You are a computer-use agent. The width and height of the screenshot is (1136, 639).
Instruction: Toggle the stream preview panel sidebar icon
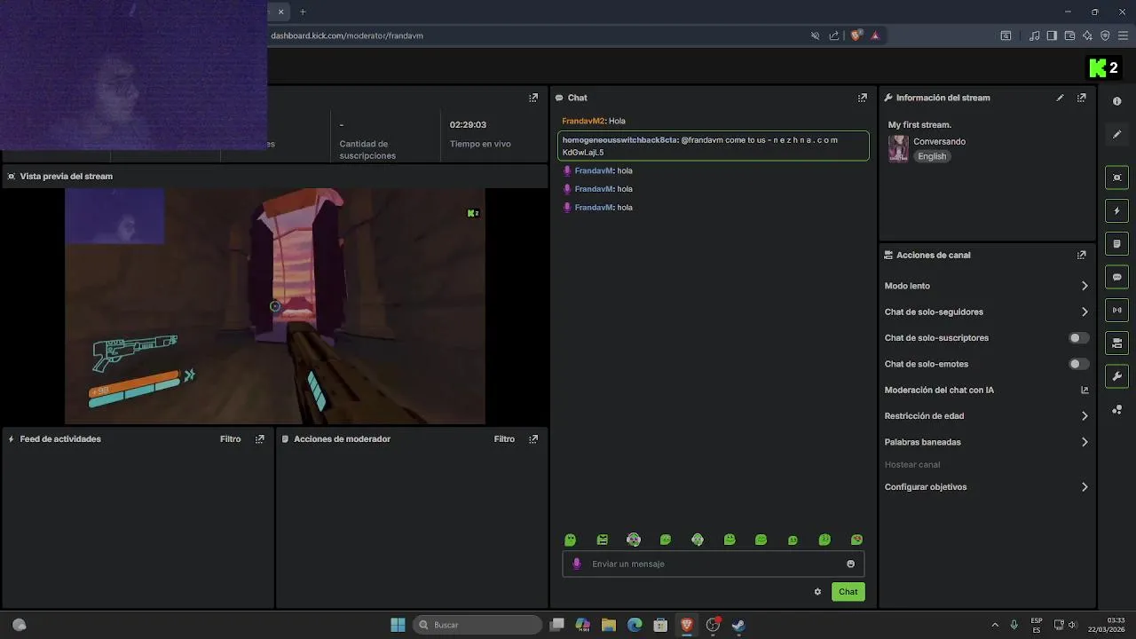pos(1116,177)
